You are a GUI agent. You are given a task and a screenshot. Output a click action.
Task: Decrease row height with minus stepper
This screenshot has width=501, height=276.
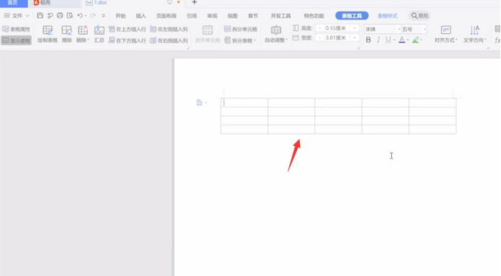[320, 28]
